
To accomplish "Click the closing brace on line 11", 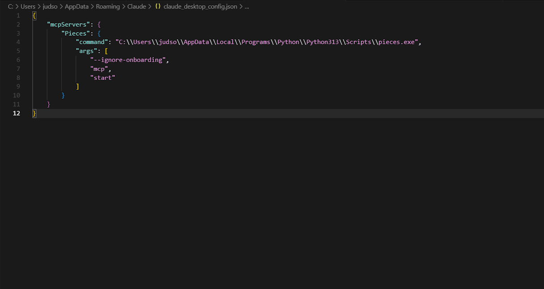I will pyautogui.click(x=49, y=104).
